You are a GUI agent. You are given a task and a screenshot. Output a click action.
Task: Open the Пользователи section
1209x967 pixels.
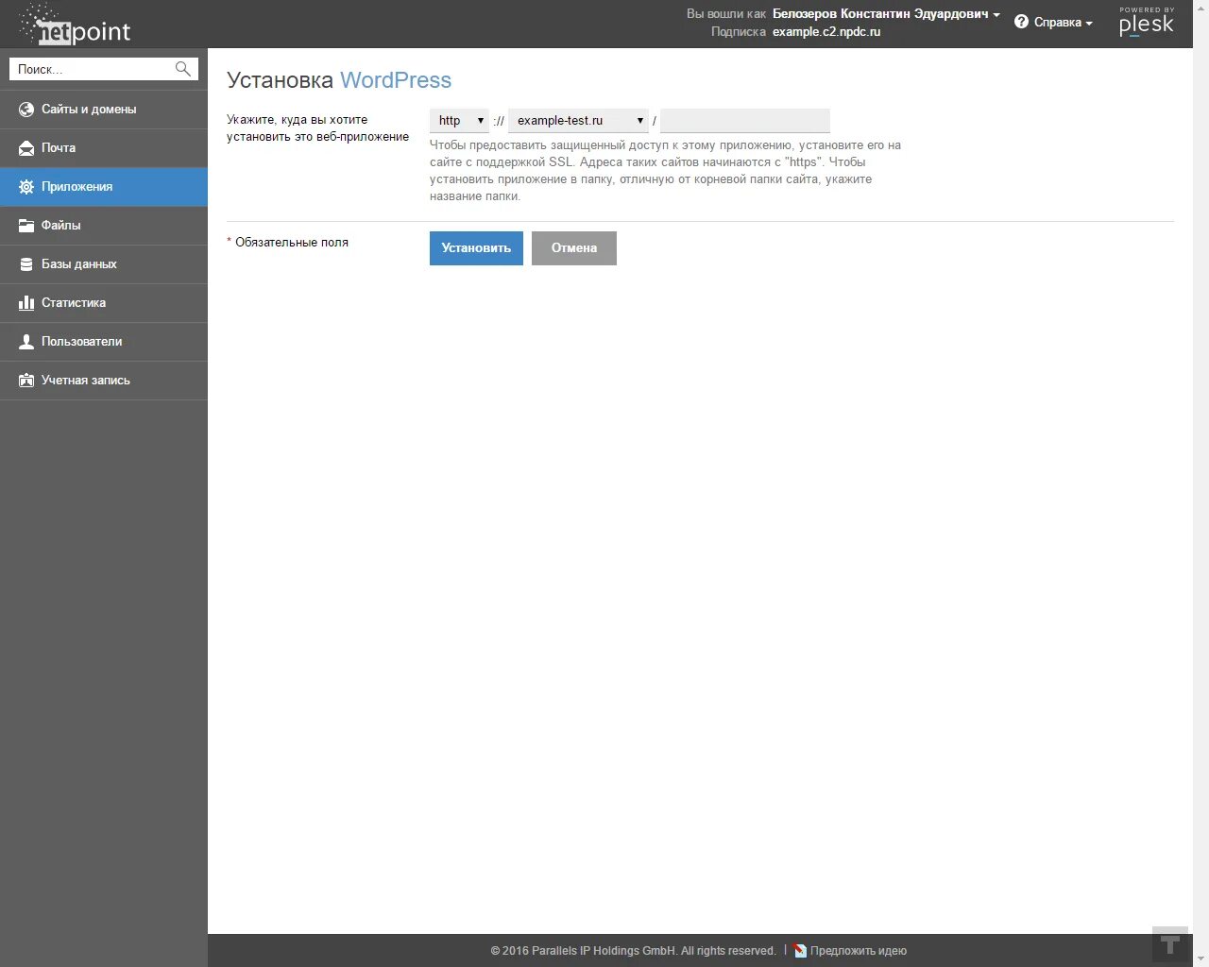pyautogui.click(x=104, y=342)
